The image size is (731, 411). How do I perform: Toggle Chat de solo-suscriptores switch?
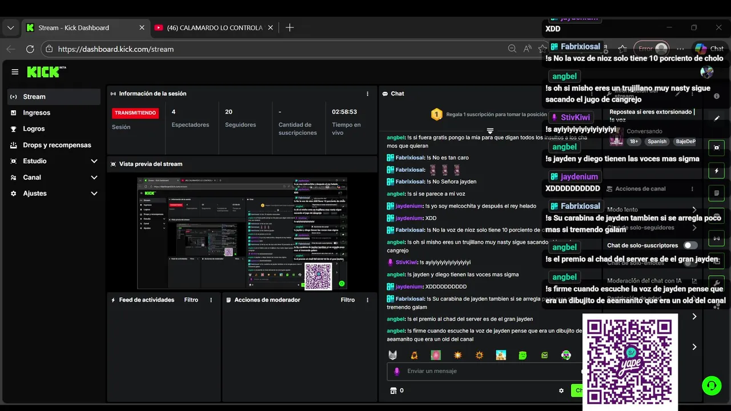click(x=690, y=245)
